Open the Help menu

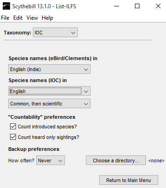pos(47,18)
